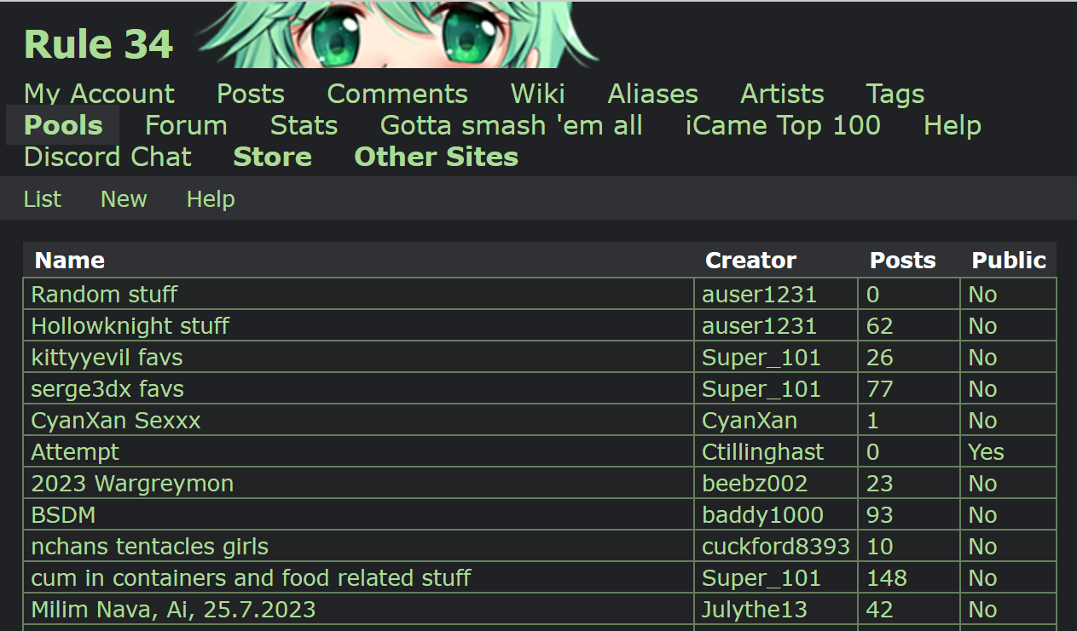Create a pool via the New tab
1077x631 pixels.
124,199
